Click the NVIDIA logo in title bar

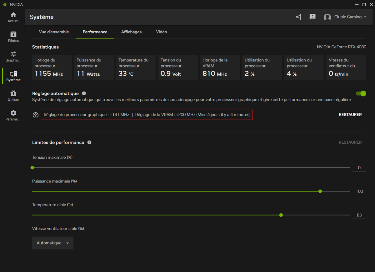coord(4,5)
